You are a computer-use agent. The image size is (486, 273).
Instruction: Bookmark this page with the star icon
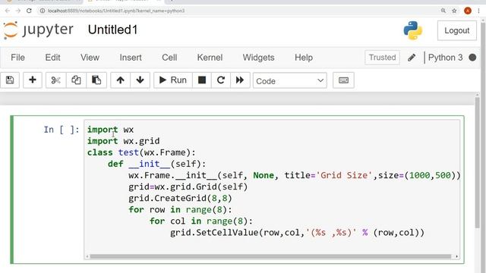pyautogui.click(x=454, y=11)
